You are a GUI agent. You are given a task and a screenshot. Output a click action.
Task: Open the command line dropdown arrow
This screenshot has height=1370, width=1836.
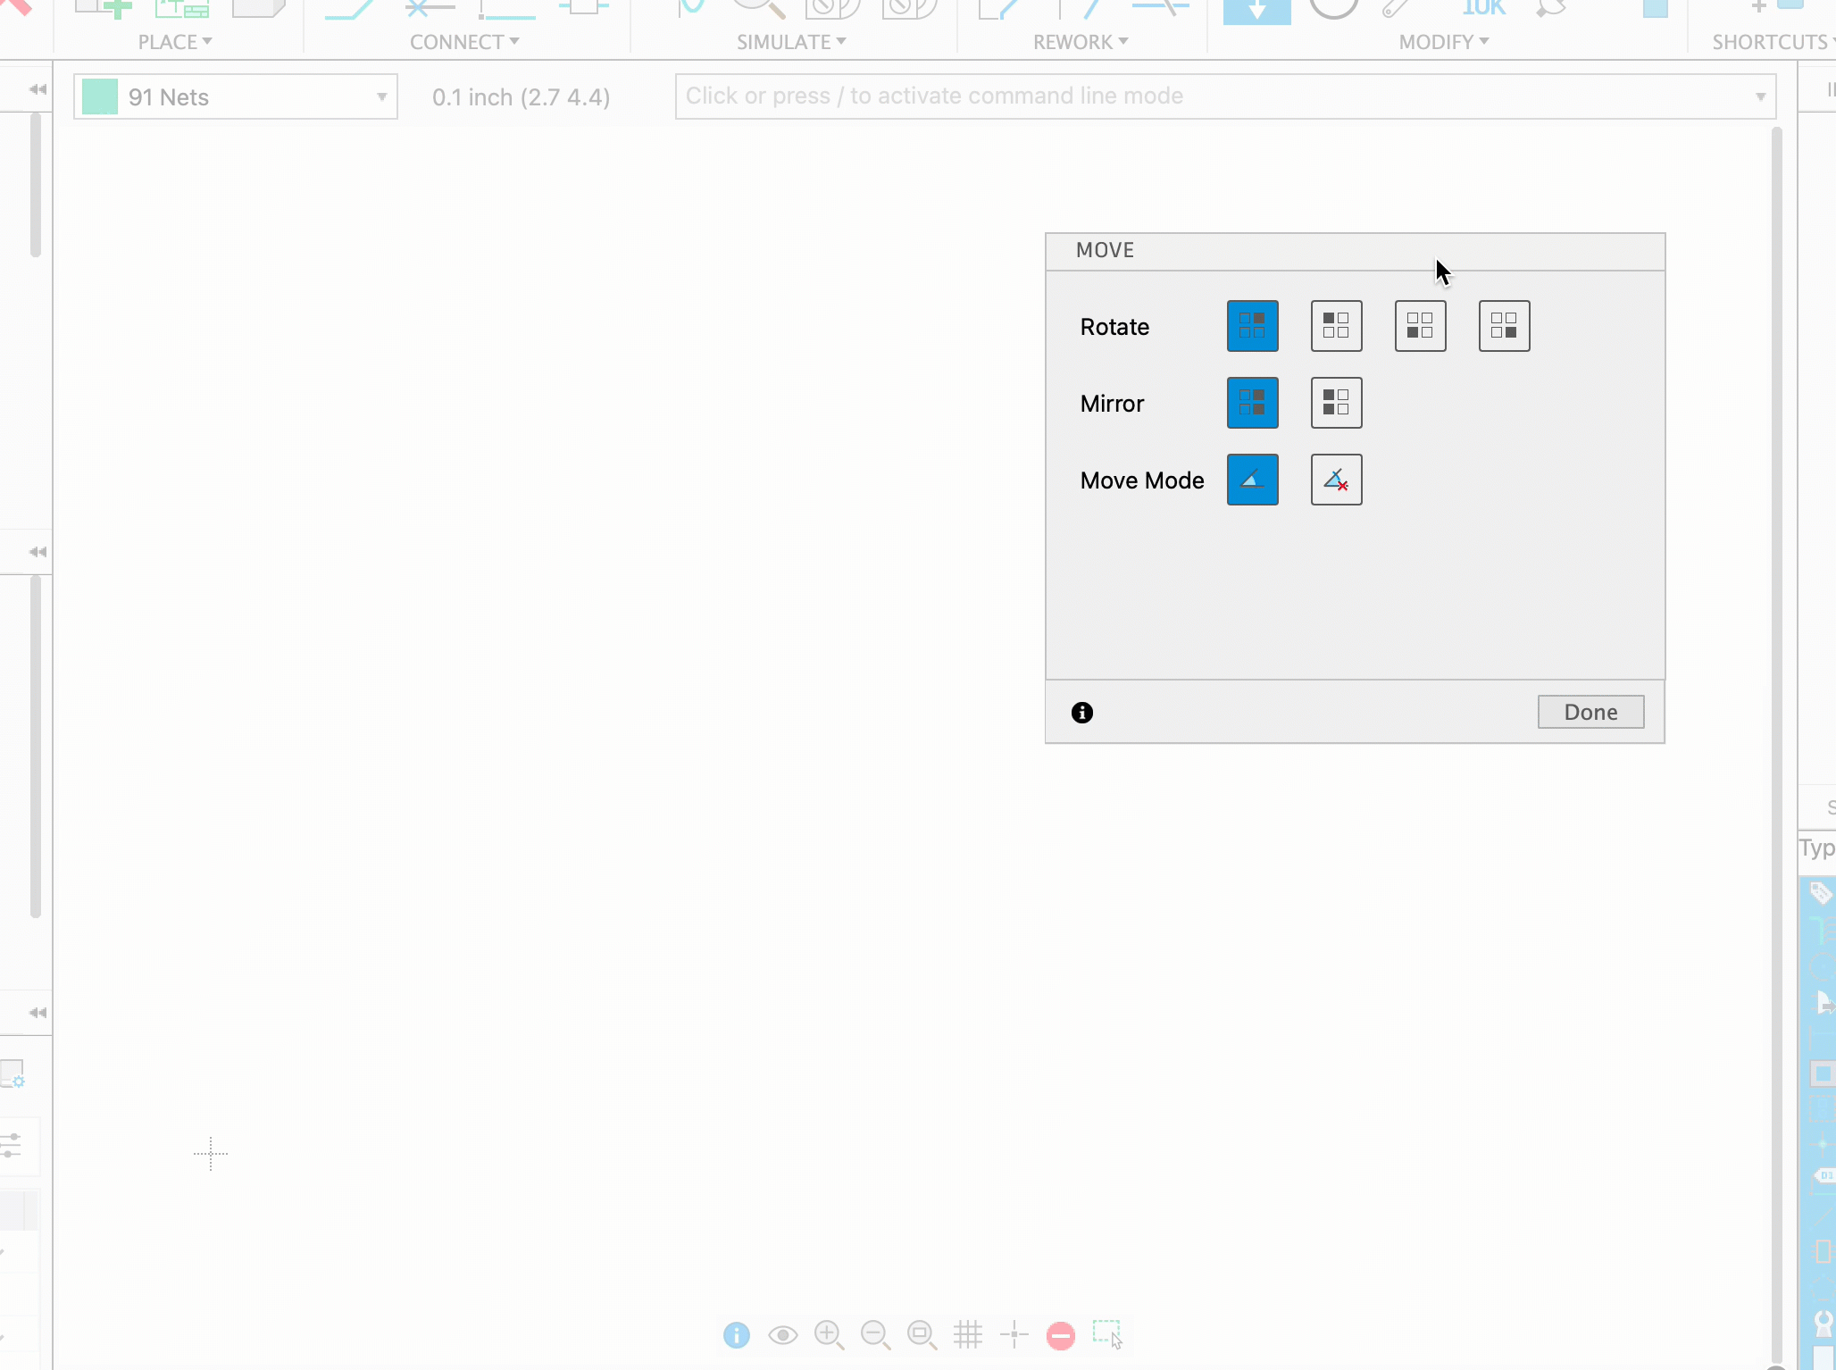coord(1758,96)
